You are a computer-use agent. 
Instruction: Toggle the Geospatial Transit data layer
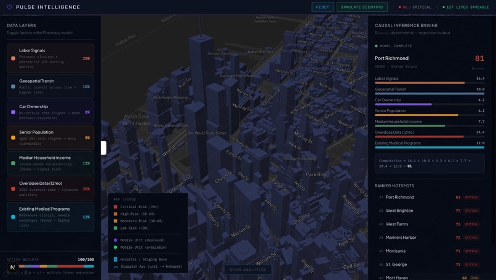point(50,86)
